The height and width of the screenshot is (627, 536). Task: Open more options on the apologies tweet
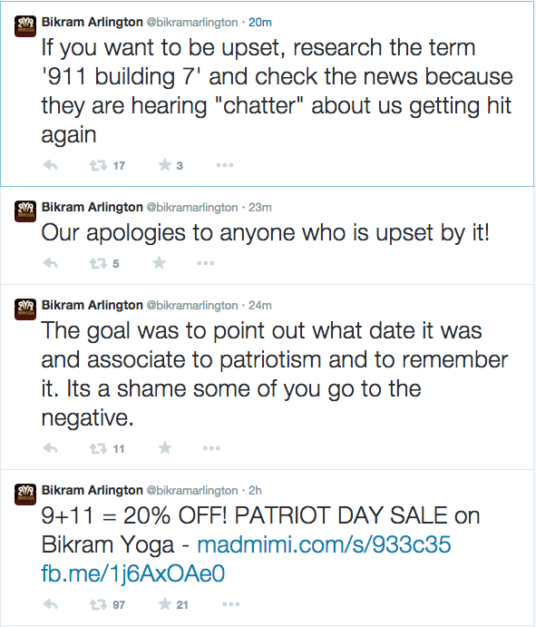[x=206, y=263]
